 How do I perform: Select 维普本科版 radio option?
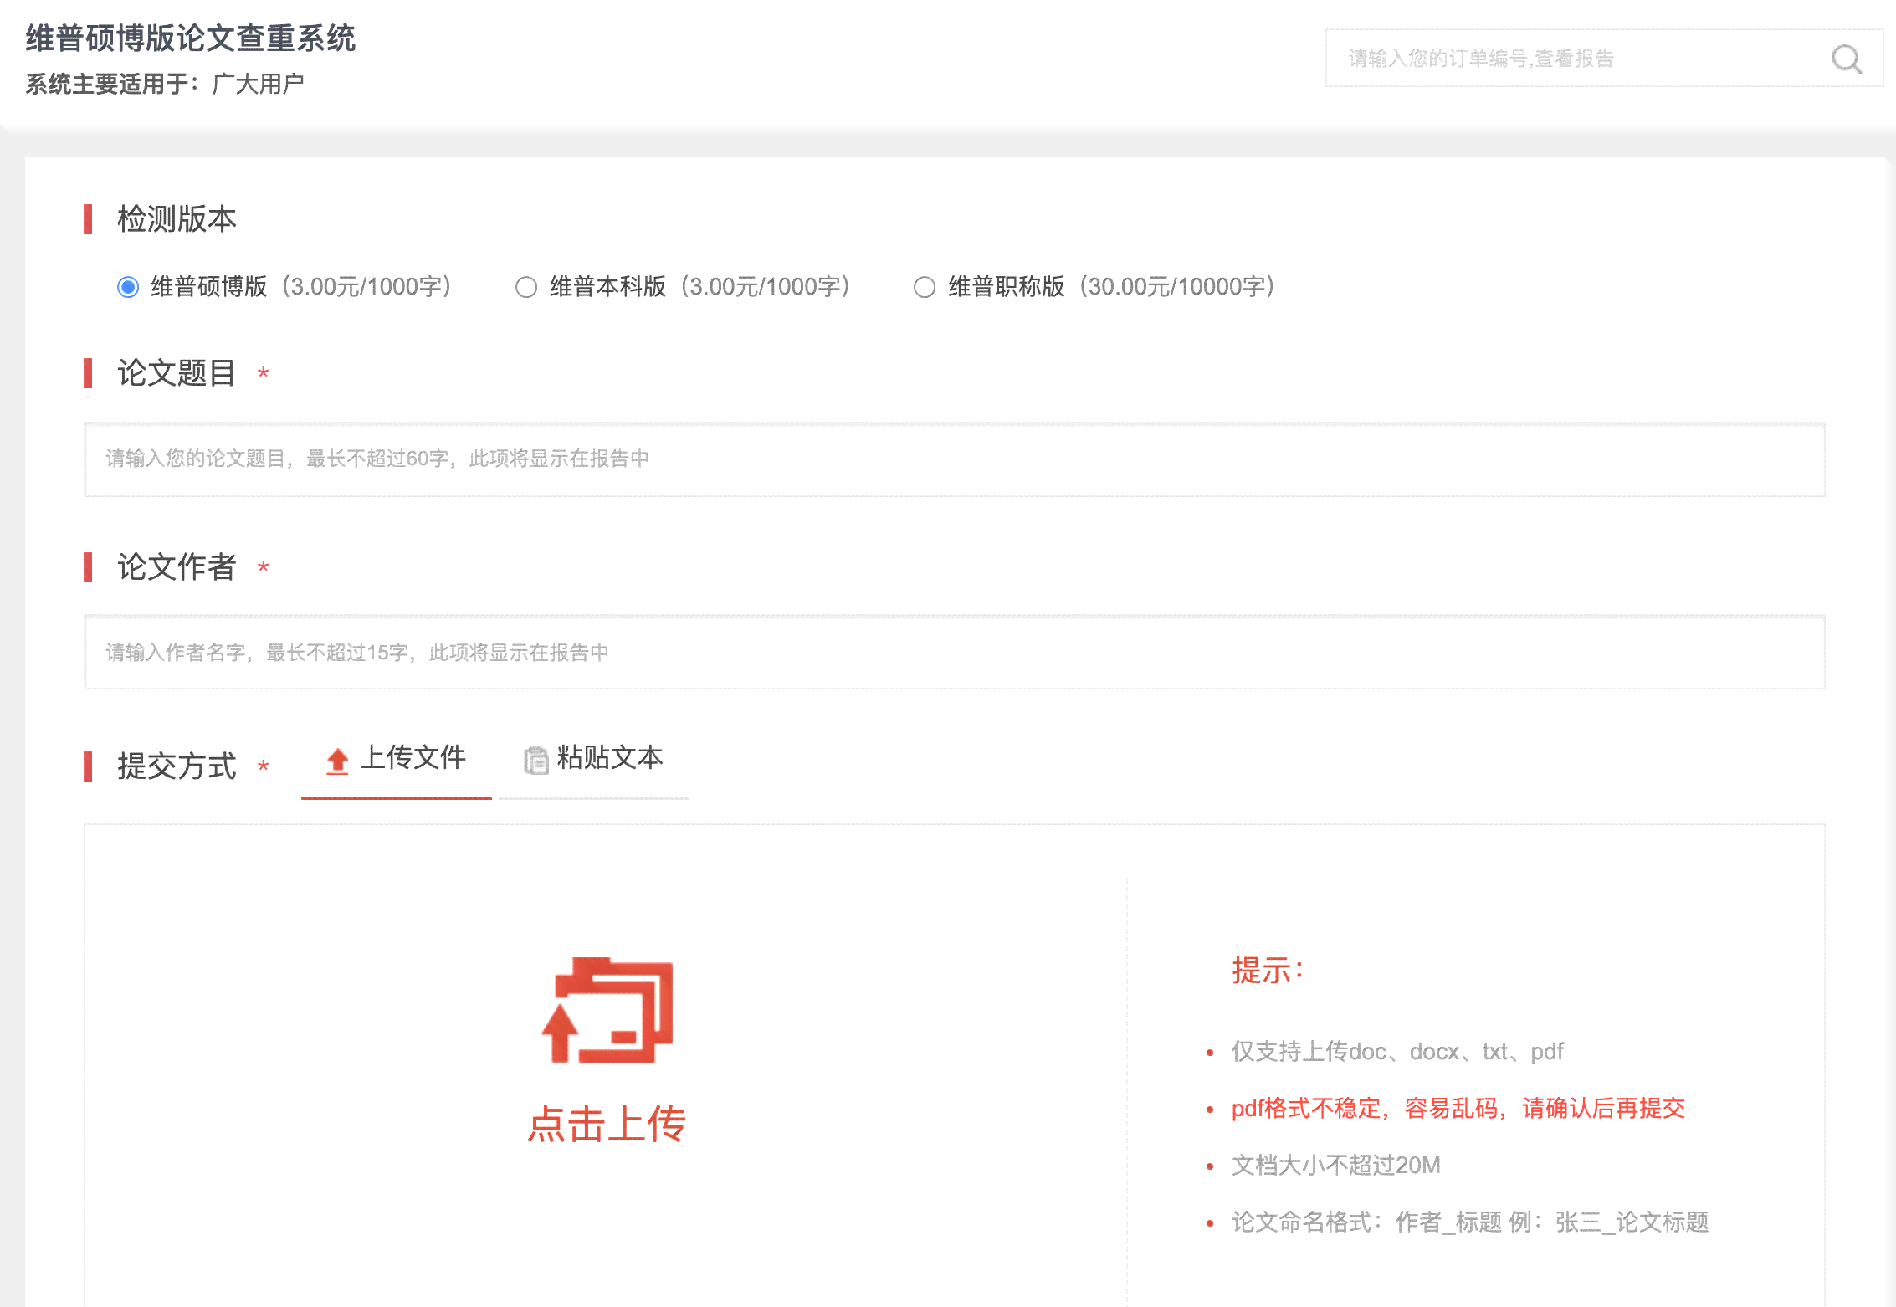526,287
